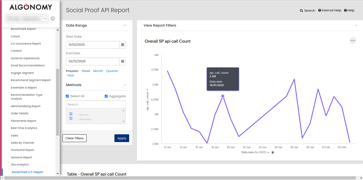Click the Algonomy logo
This screenshot has width=363, height=180.
tap(31, 7)
